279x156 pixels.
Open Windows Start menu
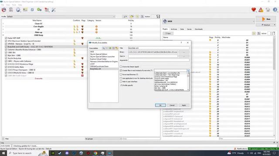click(3, 153)
